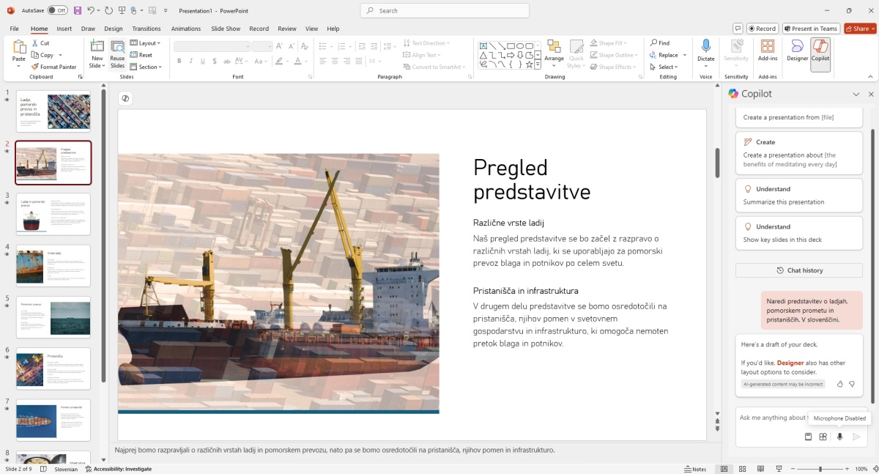This screenshot has width=879, height=474.
Task: Give thumbs down to Copilot response
Action: 852,384
